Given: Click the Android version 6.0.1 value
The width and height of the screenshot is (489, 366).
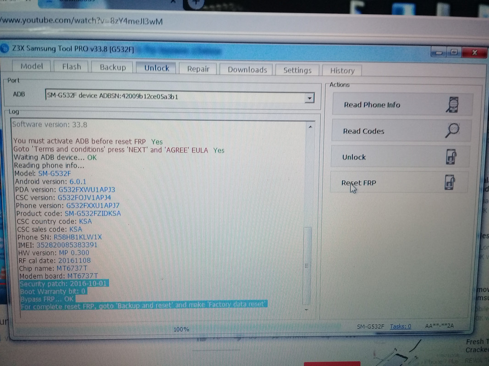Looking at the screenshot, I should (77, 182).
